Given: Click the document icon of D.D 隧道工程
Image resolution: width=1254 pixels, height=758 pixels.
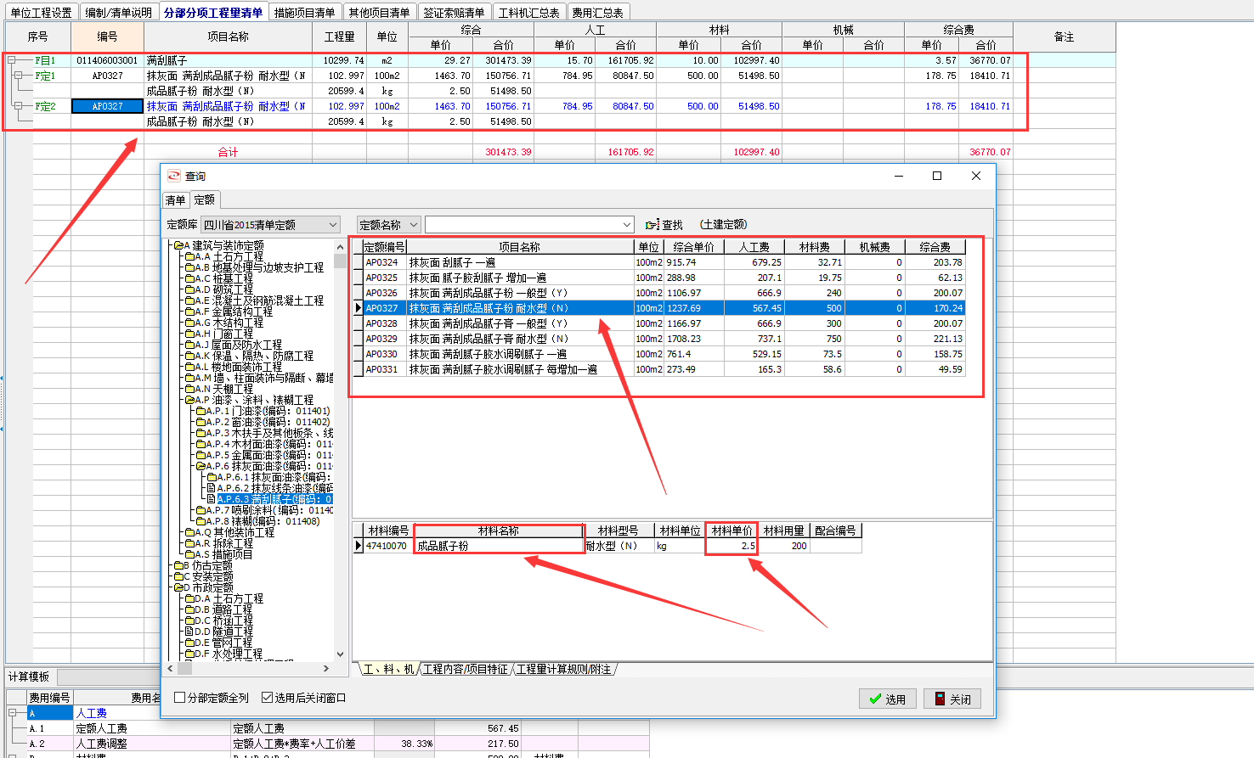Looking at the screenshot, I should pyautogui.click(x=189, y=632).
